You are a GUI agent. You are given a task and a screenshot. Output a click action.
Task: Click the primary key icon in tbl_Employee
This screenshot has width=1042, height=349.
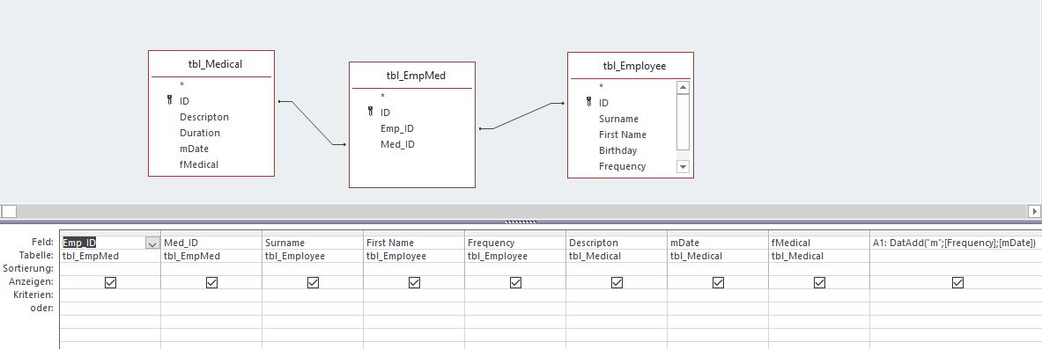pos(588,102)
